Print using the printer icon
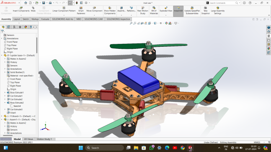Screen dimensions: 271x152 click(x=50, y=3)
